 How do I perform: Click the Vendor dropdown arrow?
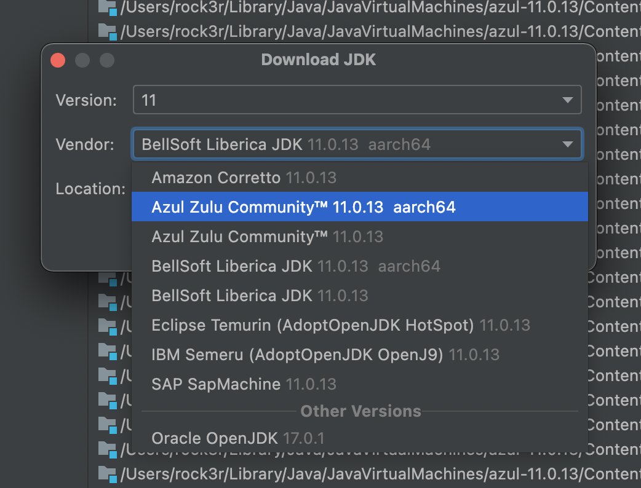[x=567, y=144]
